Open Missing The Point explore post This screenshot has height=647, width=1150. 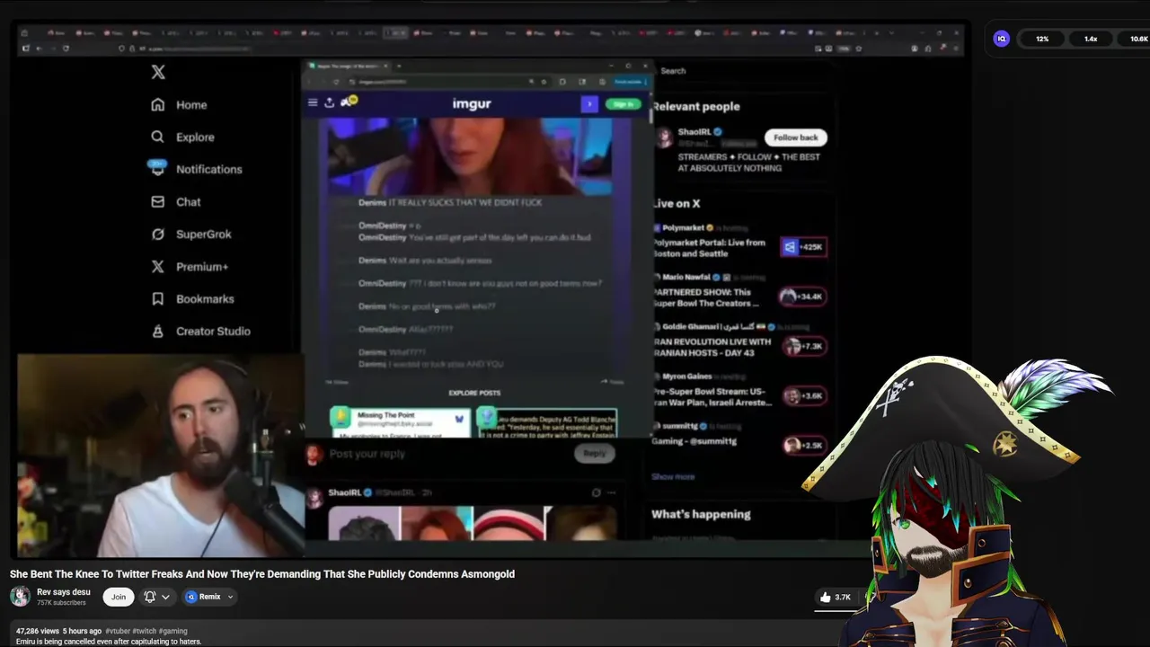tap(401, 423)
